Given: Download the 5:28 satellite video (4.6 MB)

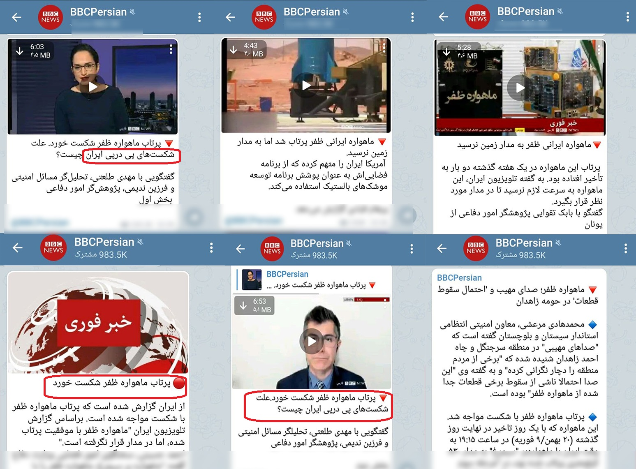Looking at the screenshot, I should coord(446,52).
